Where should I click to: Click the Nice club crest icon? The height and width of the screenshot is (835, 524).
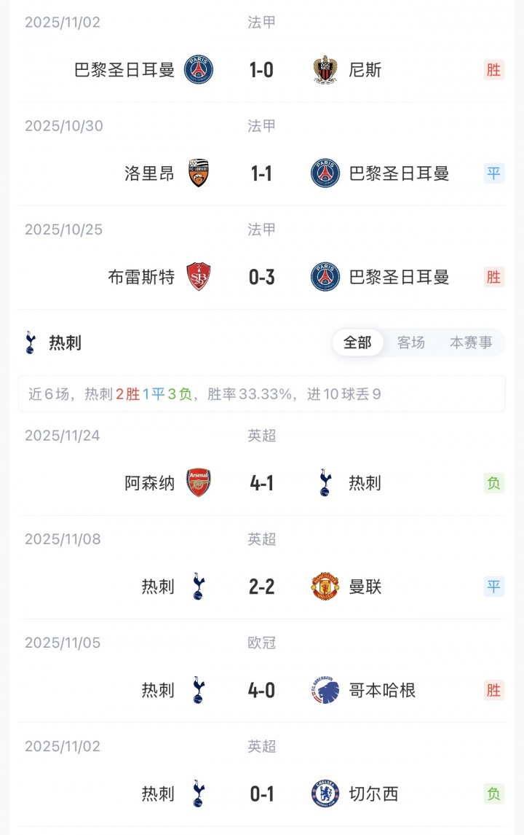pyautogui.click(x=325, y=70)
